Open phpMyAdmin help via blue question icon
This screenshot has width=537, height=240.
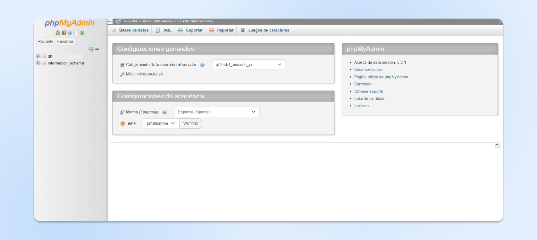[70, 33]
